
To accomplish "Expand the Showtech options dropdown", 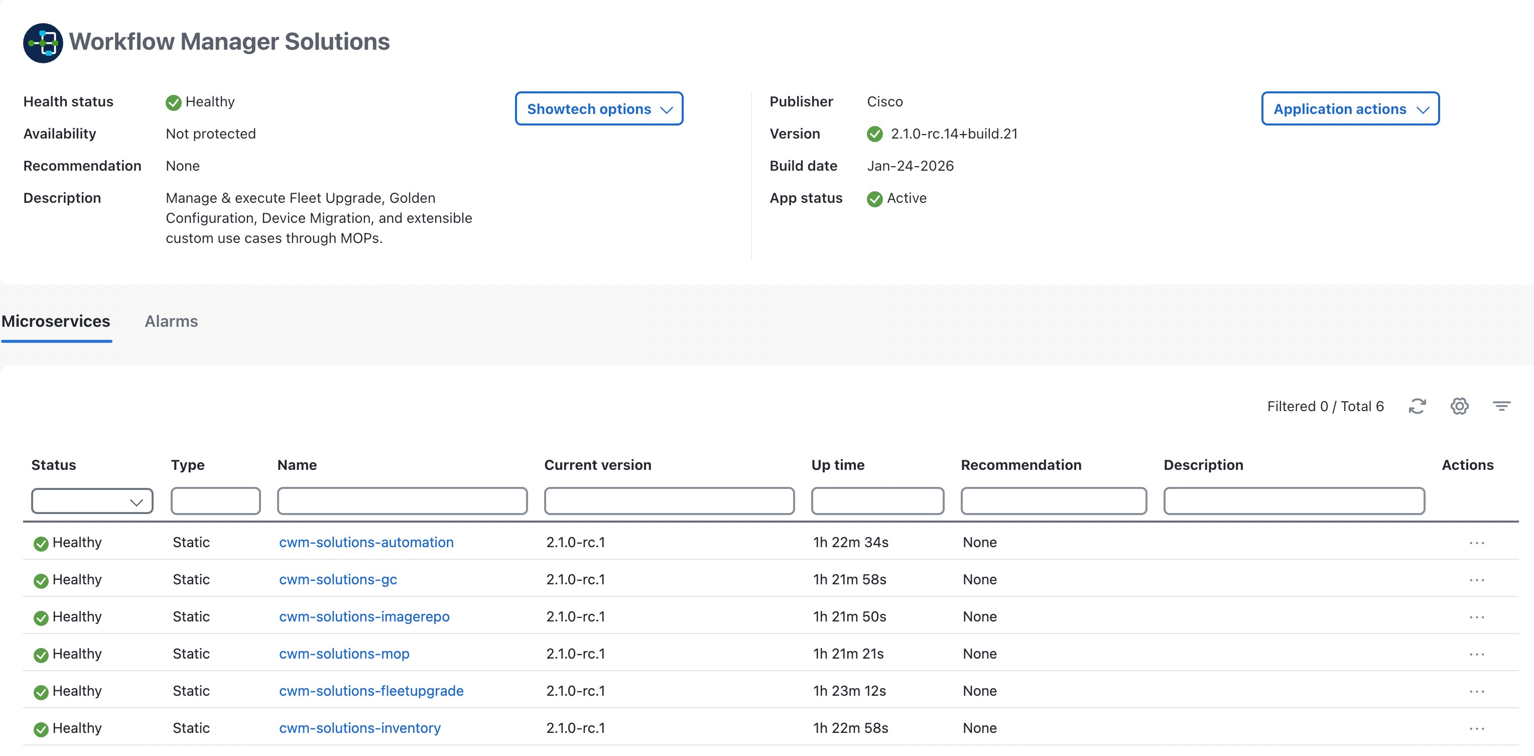I will (x=598, y=109).
